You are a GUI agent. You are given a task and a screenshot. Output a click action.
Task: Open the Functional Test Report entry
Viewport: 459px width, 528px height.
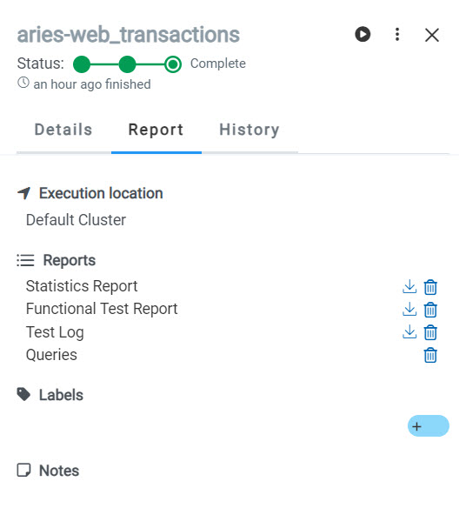pos(102,309)
